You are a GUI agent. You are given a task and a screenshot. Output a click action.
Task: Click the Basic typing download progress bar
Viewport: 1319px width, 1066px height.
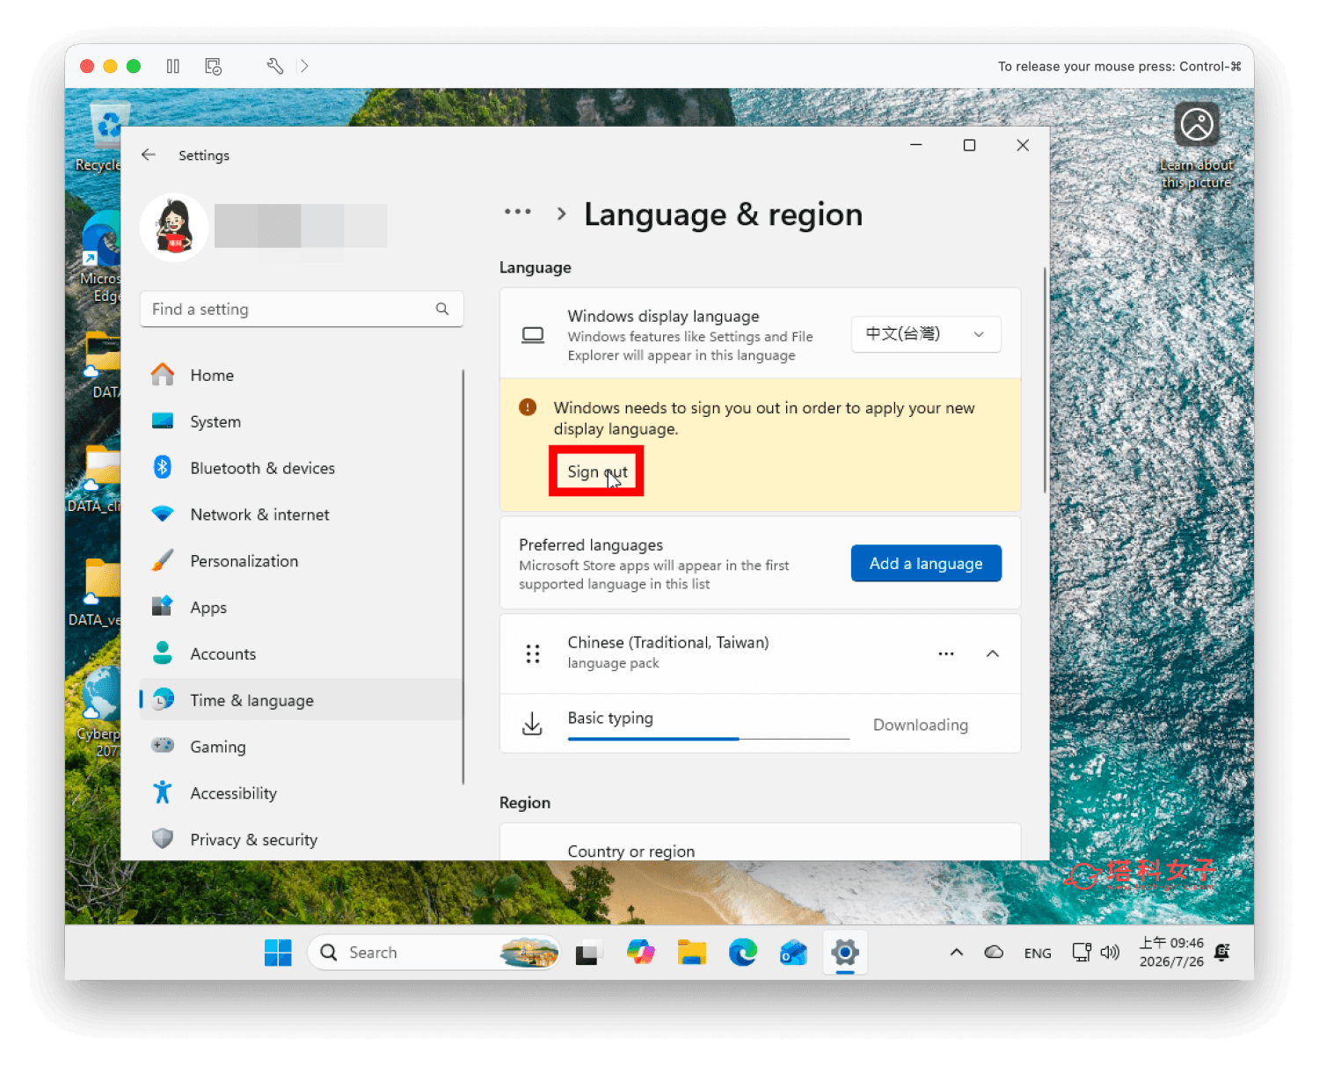(709, 739)
